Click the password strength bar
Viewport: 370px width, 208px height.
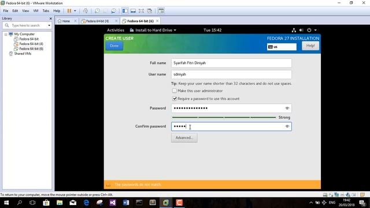[224, 117]
